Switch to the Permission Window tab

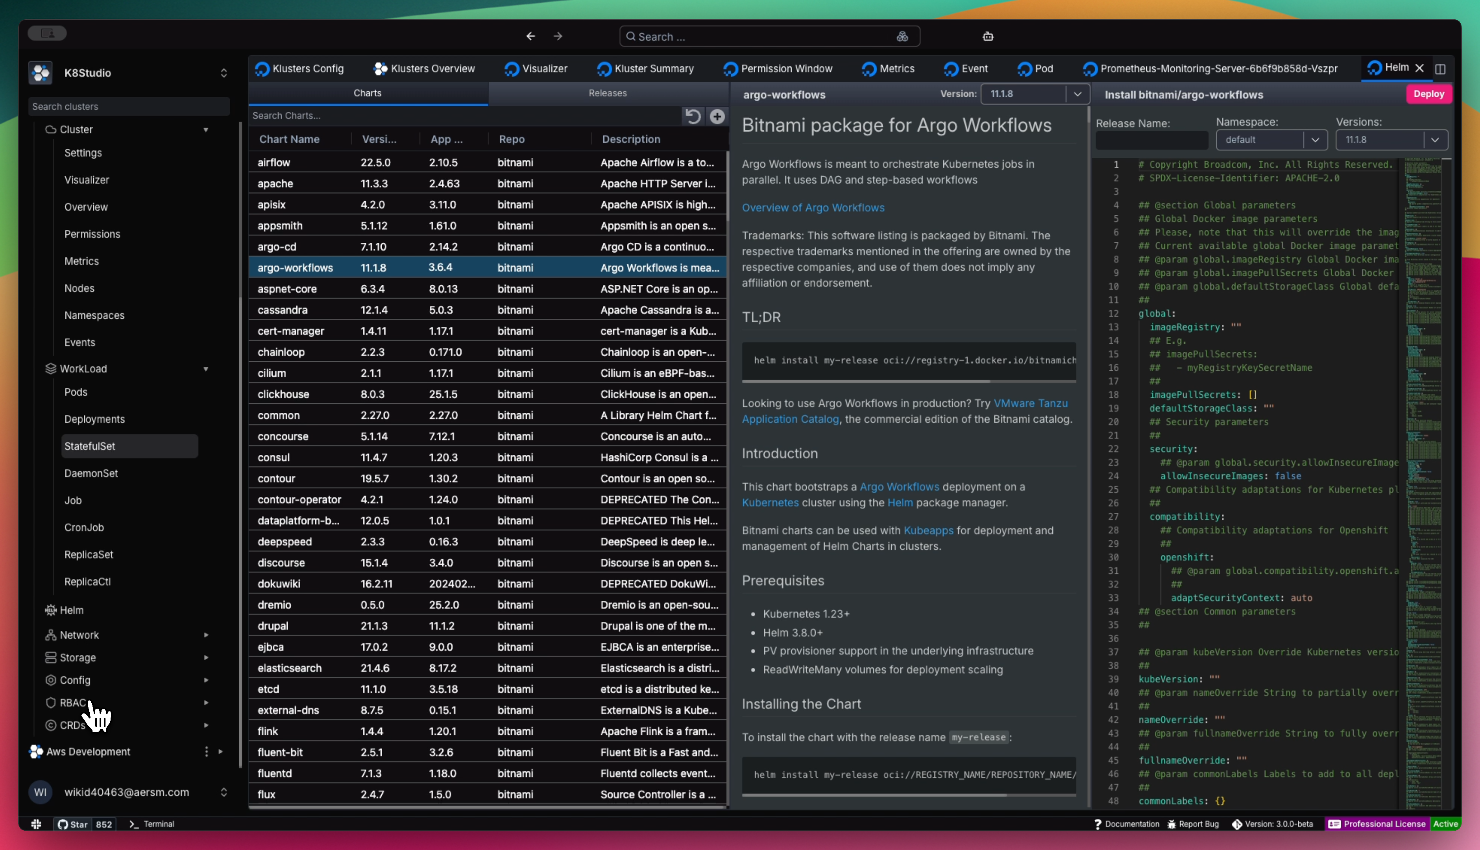(x=777, y=69)
